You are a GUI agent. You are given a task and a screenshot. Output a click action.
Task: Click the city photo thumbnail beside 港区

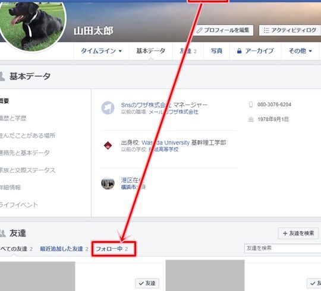[x=108, y=184]
